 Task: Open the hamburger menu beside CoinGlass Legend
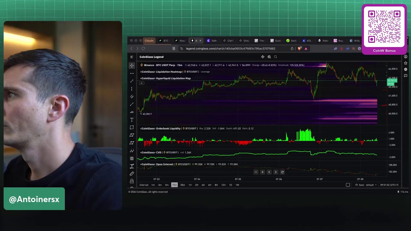pos(132,57)
